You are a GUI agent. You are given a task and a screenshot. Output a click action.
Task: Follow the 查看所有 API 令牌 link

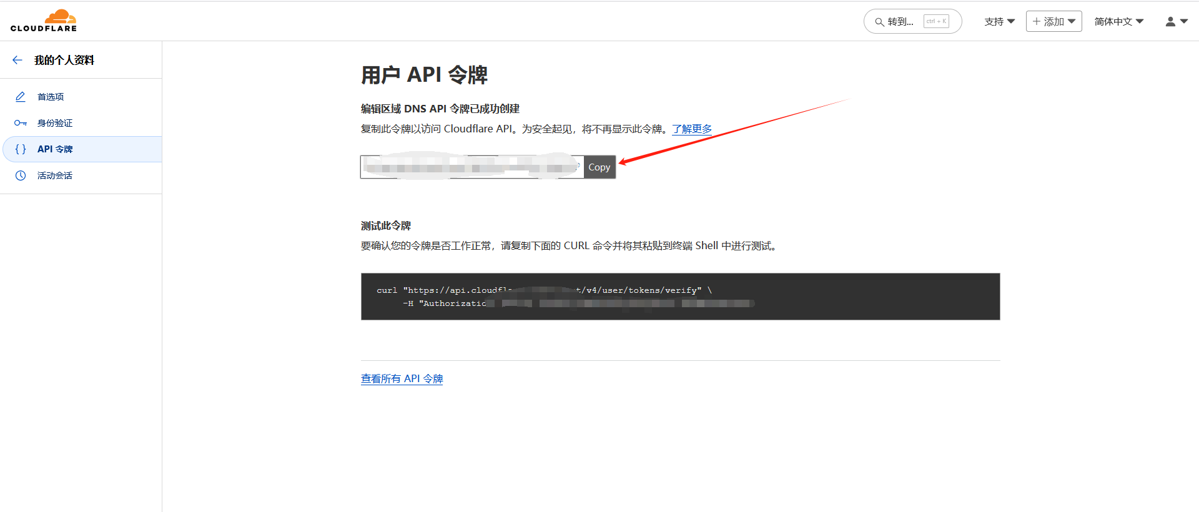pos(402,379)
